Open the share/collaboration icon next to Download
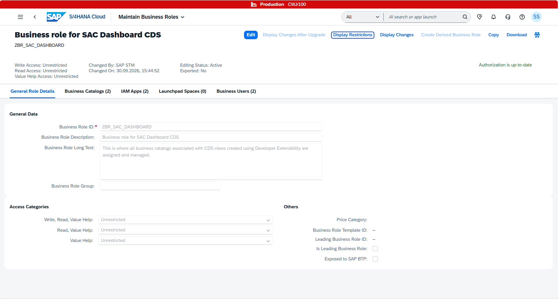Screen dimensions: 559x299 [x=537, y=35]
